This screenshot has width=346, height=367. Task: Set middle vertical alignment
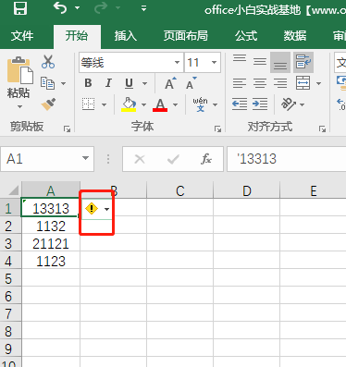(260, 62)
